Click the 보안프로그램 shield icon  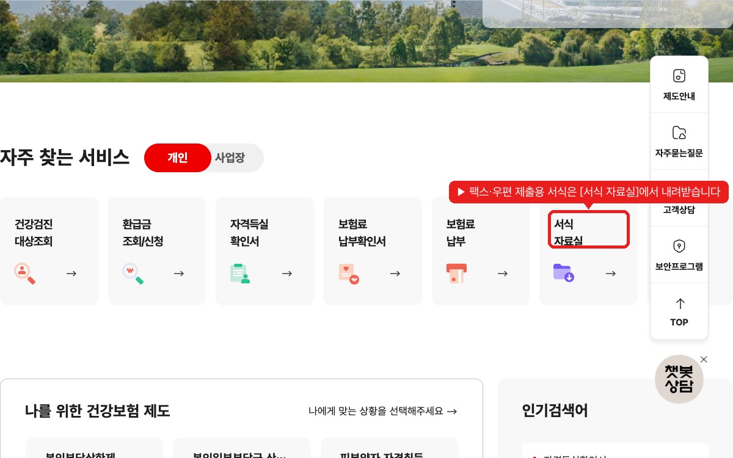tap(679, 246)
